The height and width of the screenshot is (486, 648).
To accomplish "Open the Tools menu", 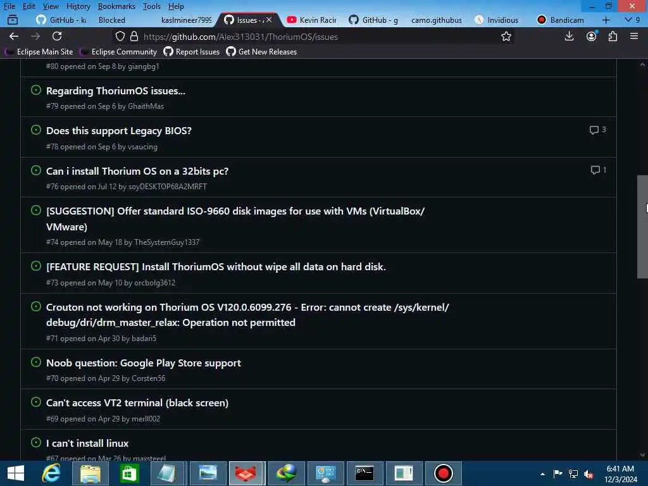I will pos(152,6).
